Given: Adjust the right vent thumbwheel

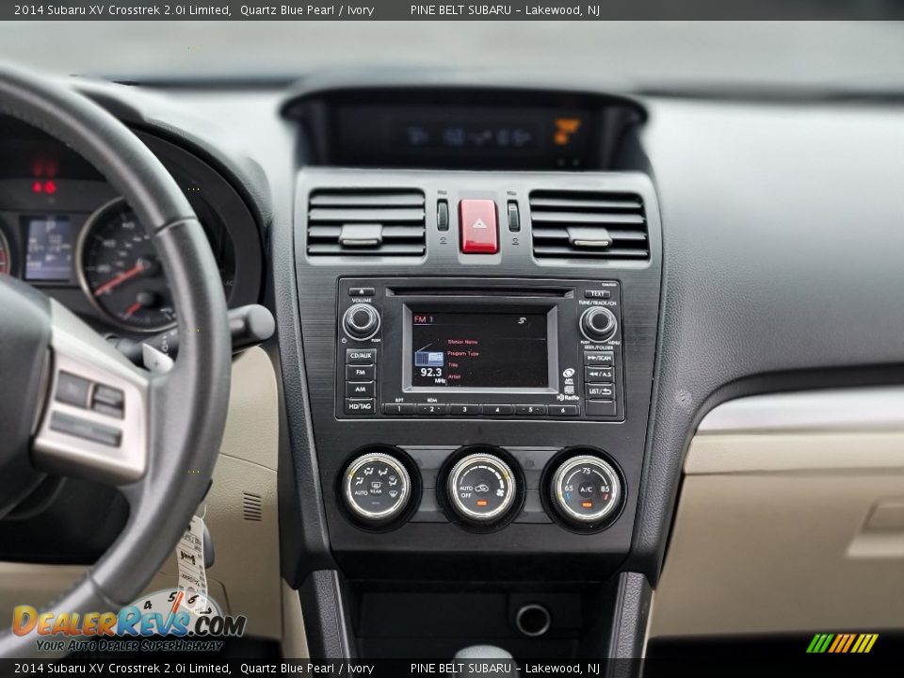Looking at the screenshot, I should (x=513, y=217).
